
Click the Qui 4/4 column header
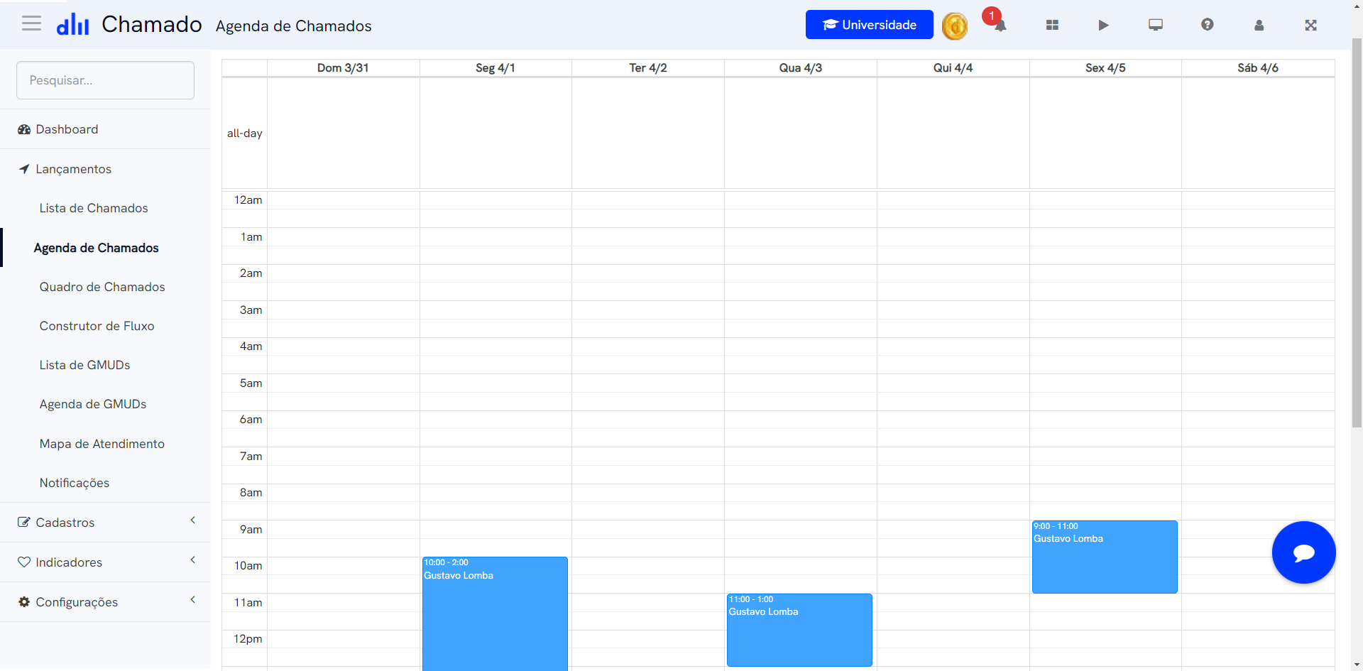coord(953,68)
